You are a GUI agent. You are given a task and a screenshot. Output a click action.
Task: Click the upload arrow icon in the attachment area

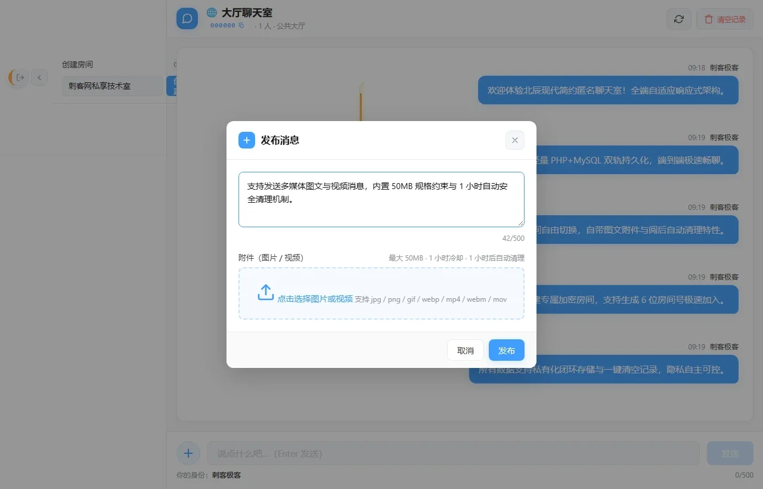[266, 292]
